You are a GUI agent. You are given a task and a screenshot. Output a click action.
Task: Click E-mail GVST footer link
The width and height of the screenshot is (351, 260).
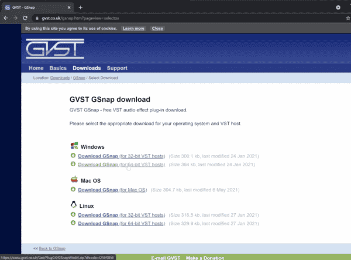click(166, 258)
